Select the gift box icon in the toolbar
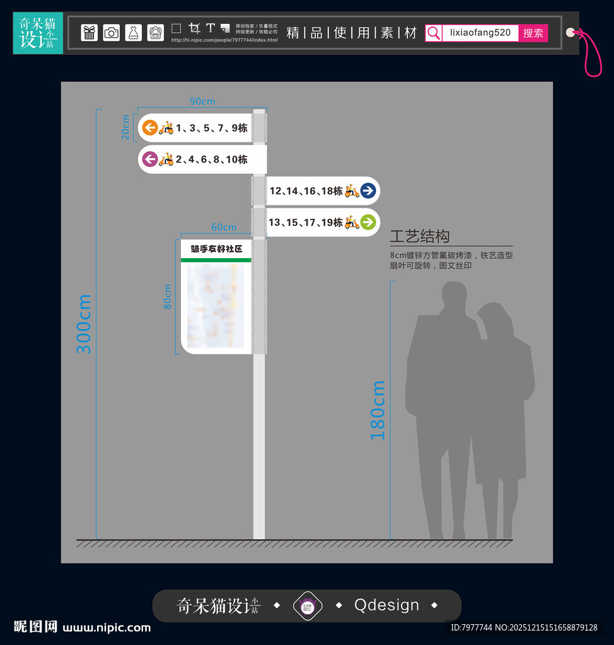The width and height of the screenshot is (614, 645). [89, 33]
